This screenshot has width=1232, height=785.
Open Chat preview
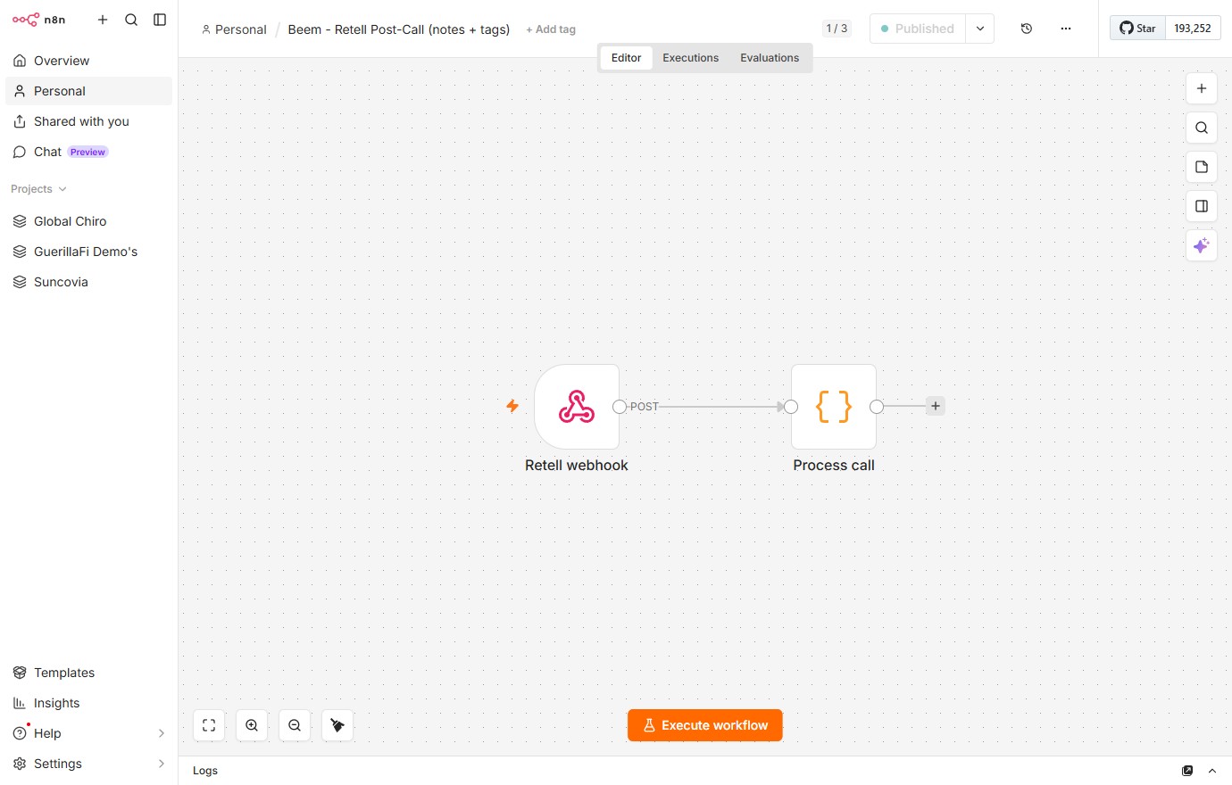(88, 152)
